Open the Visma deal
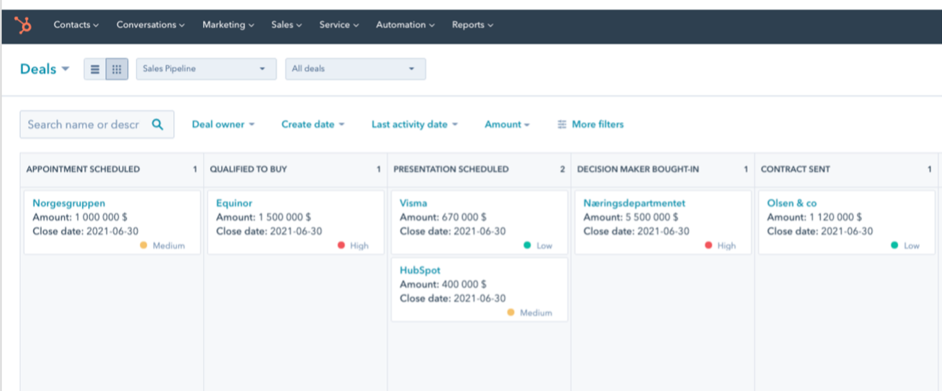This screenshot has height=391, width=942. coord(413,203)
